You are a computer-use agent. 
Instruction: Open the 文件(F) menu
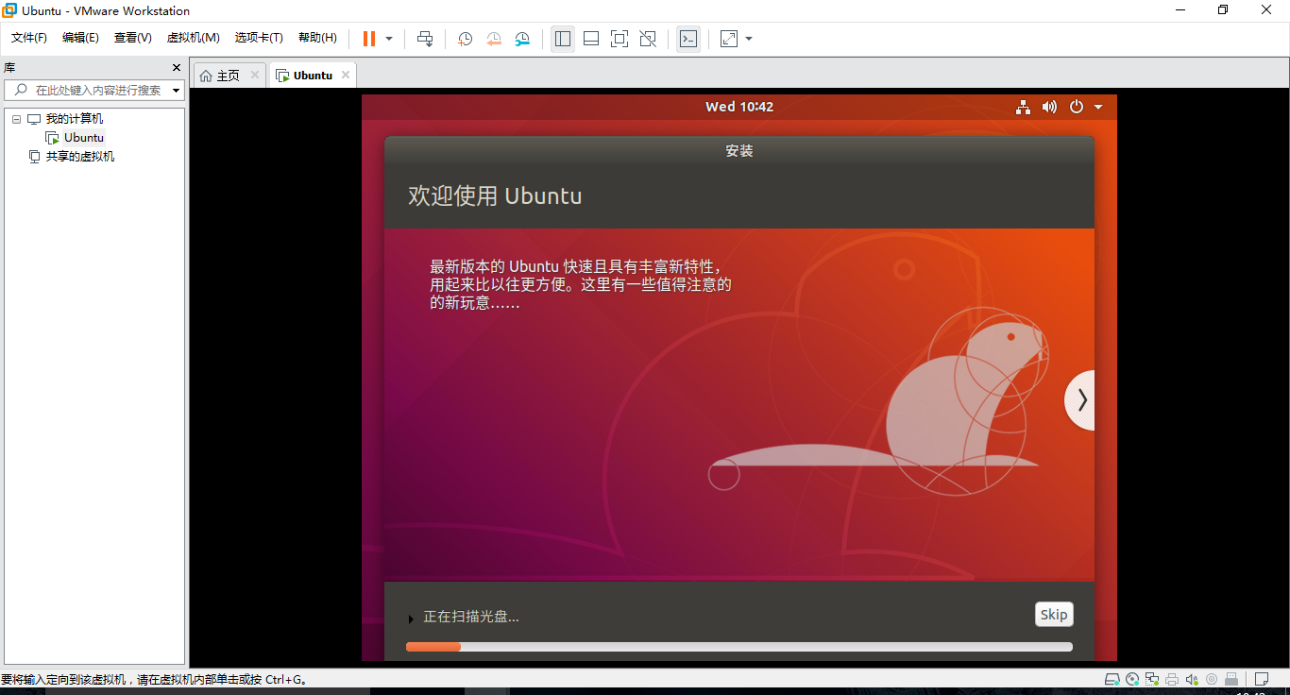tap(29, 38)
